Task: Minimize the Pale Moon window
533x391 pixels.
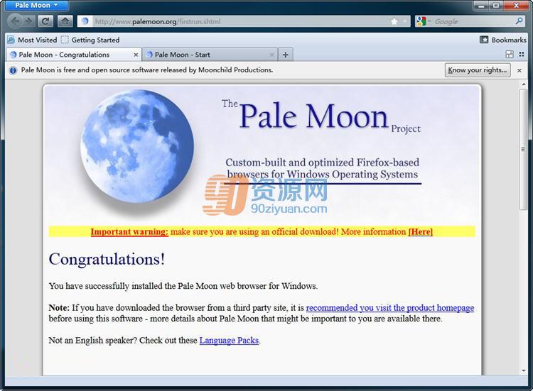Action: coord(482,5)
